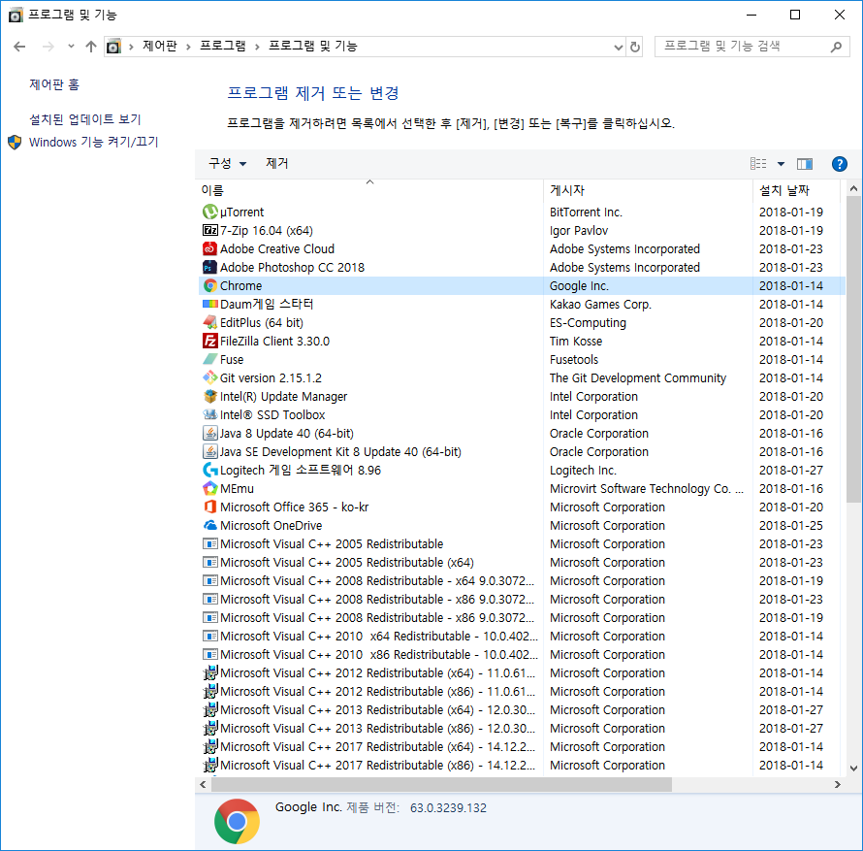Click the FileZilla Client icon
The height and width of the screenshot is (851, 863).
tap(209, 341)
